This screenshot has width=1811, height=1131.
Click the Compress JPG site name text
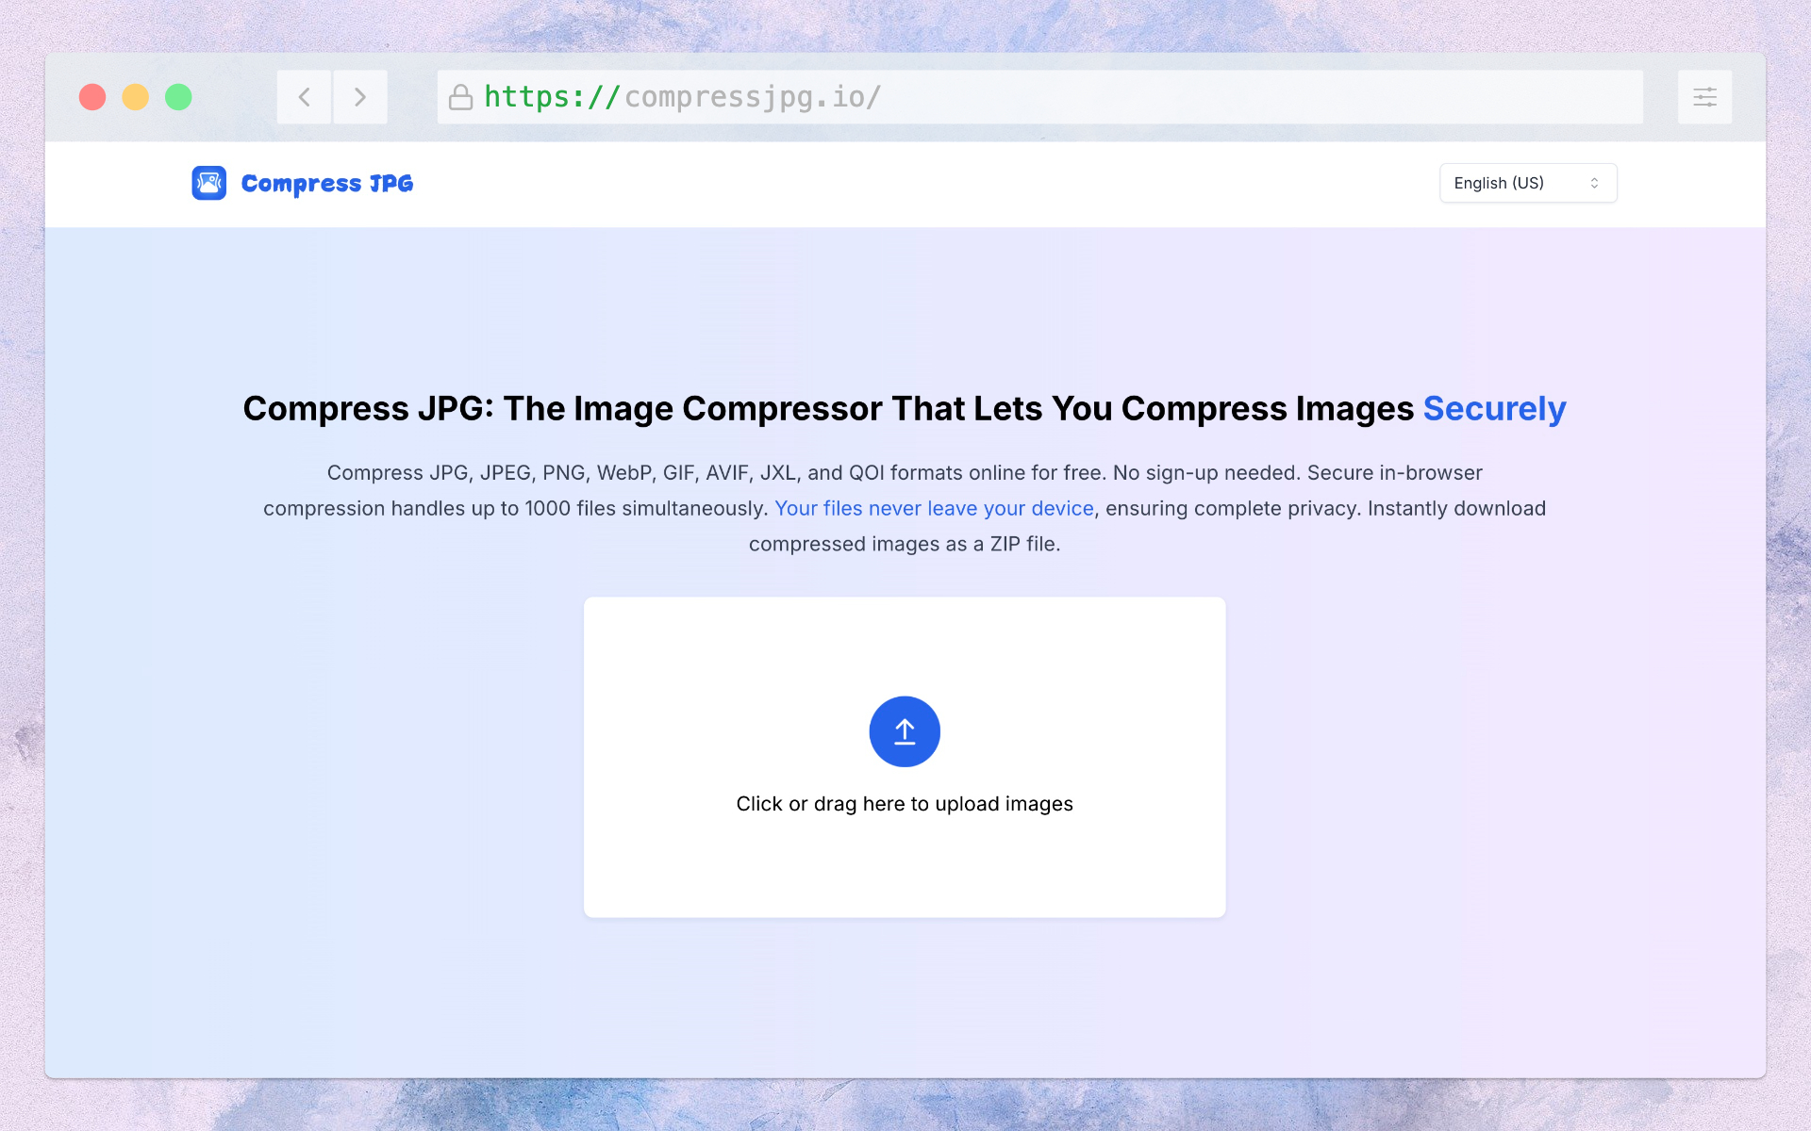[x=327, y=183]
